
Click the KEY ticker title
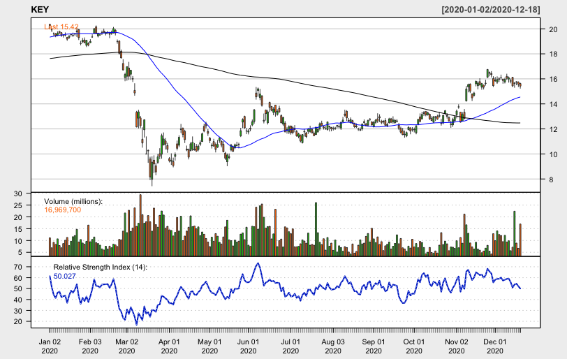tap(40, 10)
